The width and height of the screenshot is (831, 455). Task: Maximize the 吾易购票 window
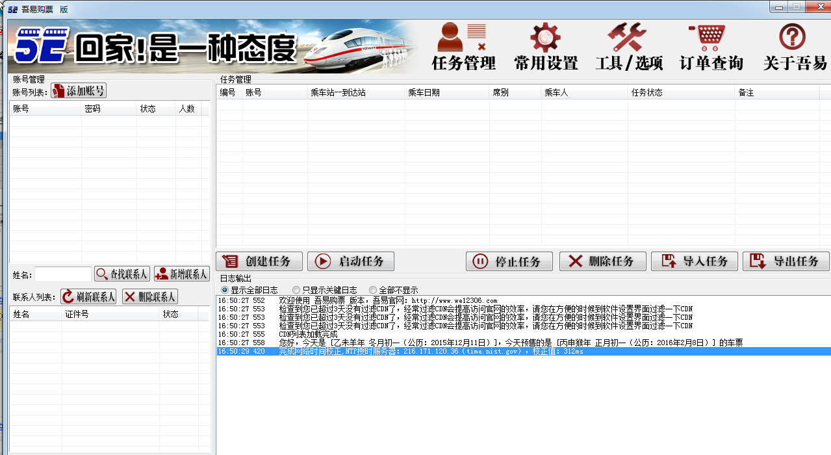point(795,6)
